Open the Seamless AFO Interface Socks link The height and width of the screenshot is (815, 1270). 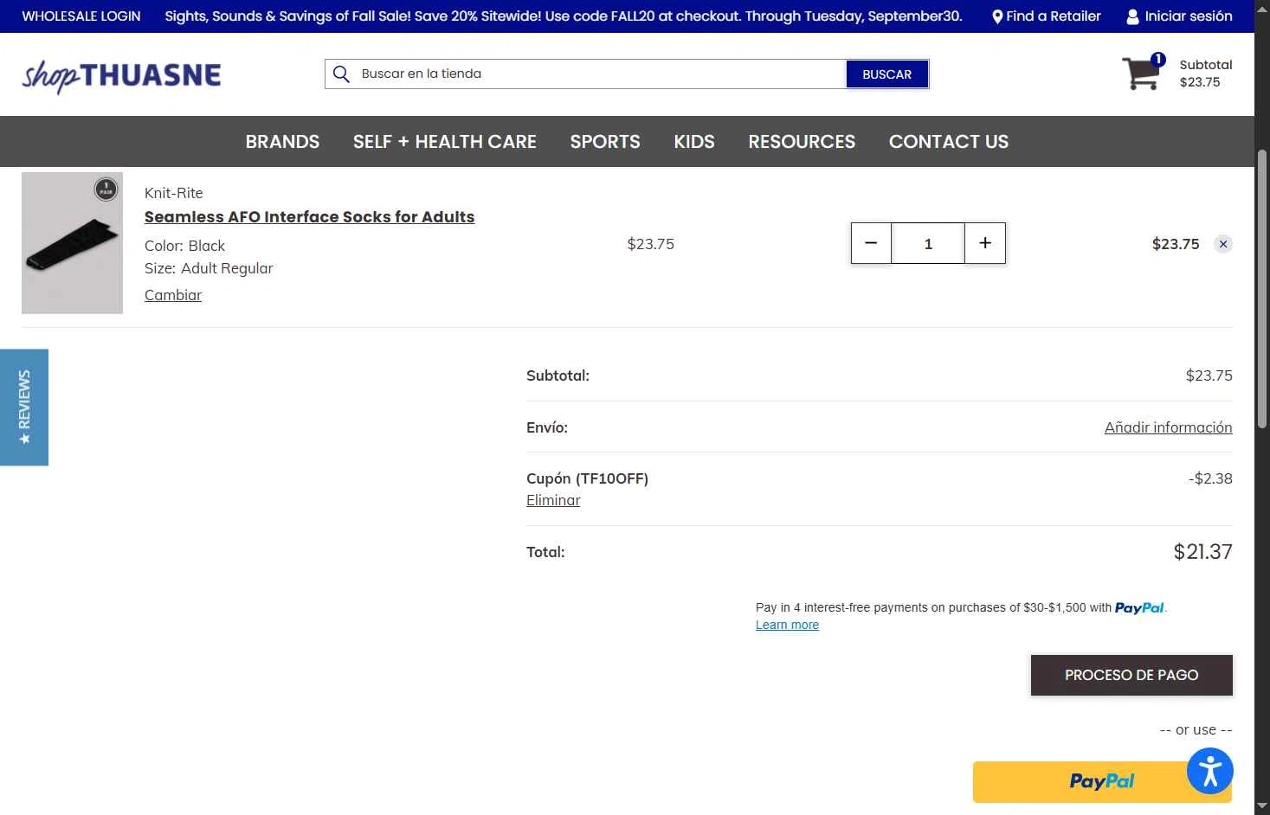point(309,217)
